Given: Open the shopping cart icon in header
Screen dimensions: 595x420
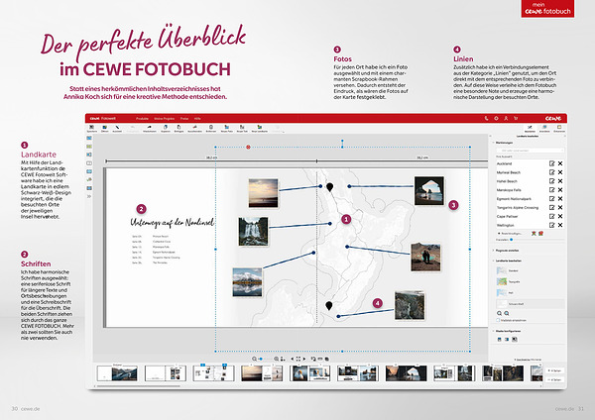Looking at the screenshot, I should click(x=516, y=118).
